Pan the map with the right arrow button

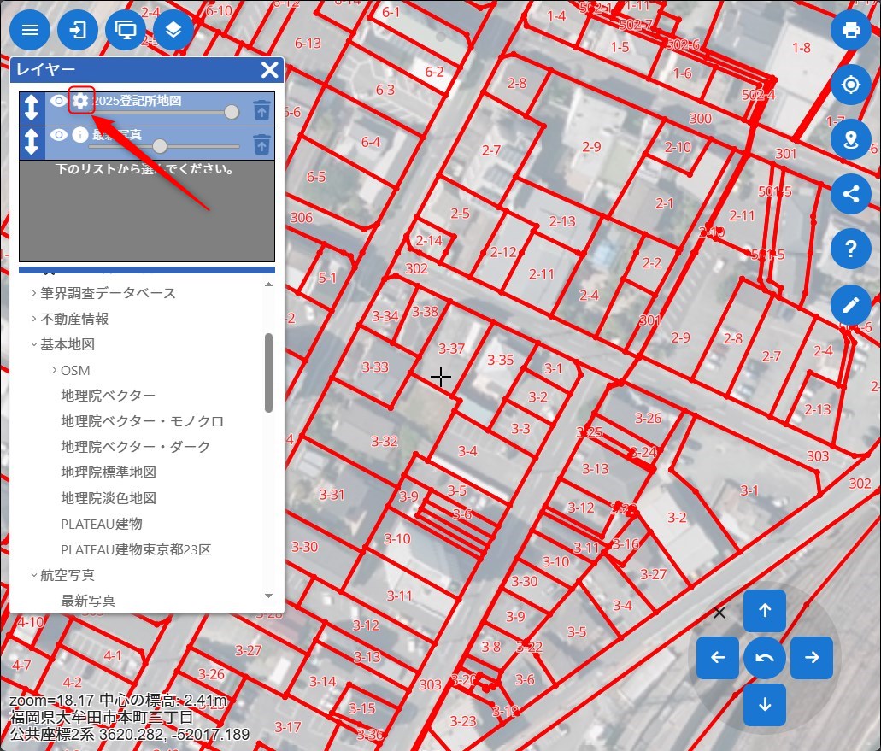coord(812,658)
